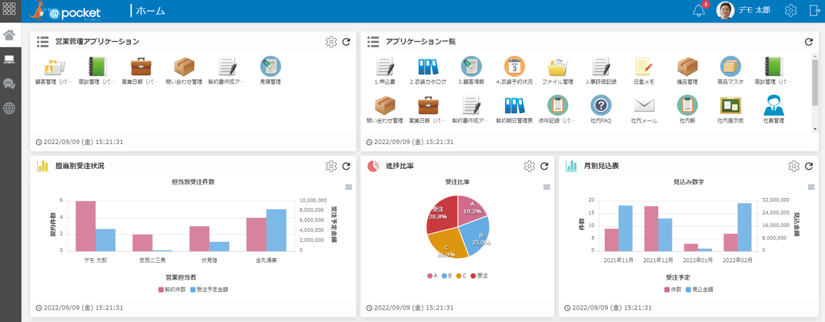Open 社内メール envelope icon

pyautogui.click(x=644, y=106)
